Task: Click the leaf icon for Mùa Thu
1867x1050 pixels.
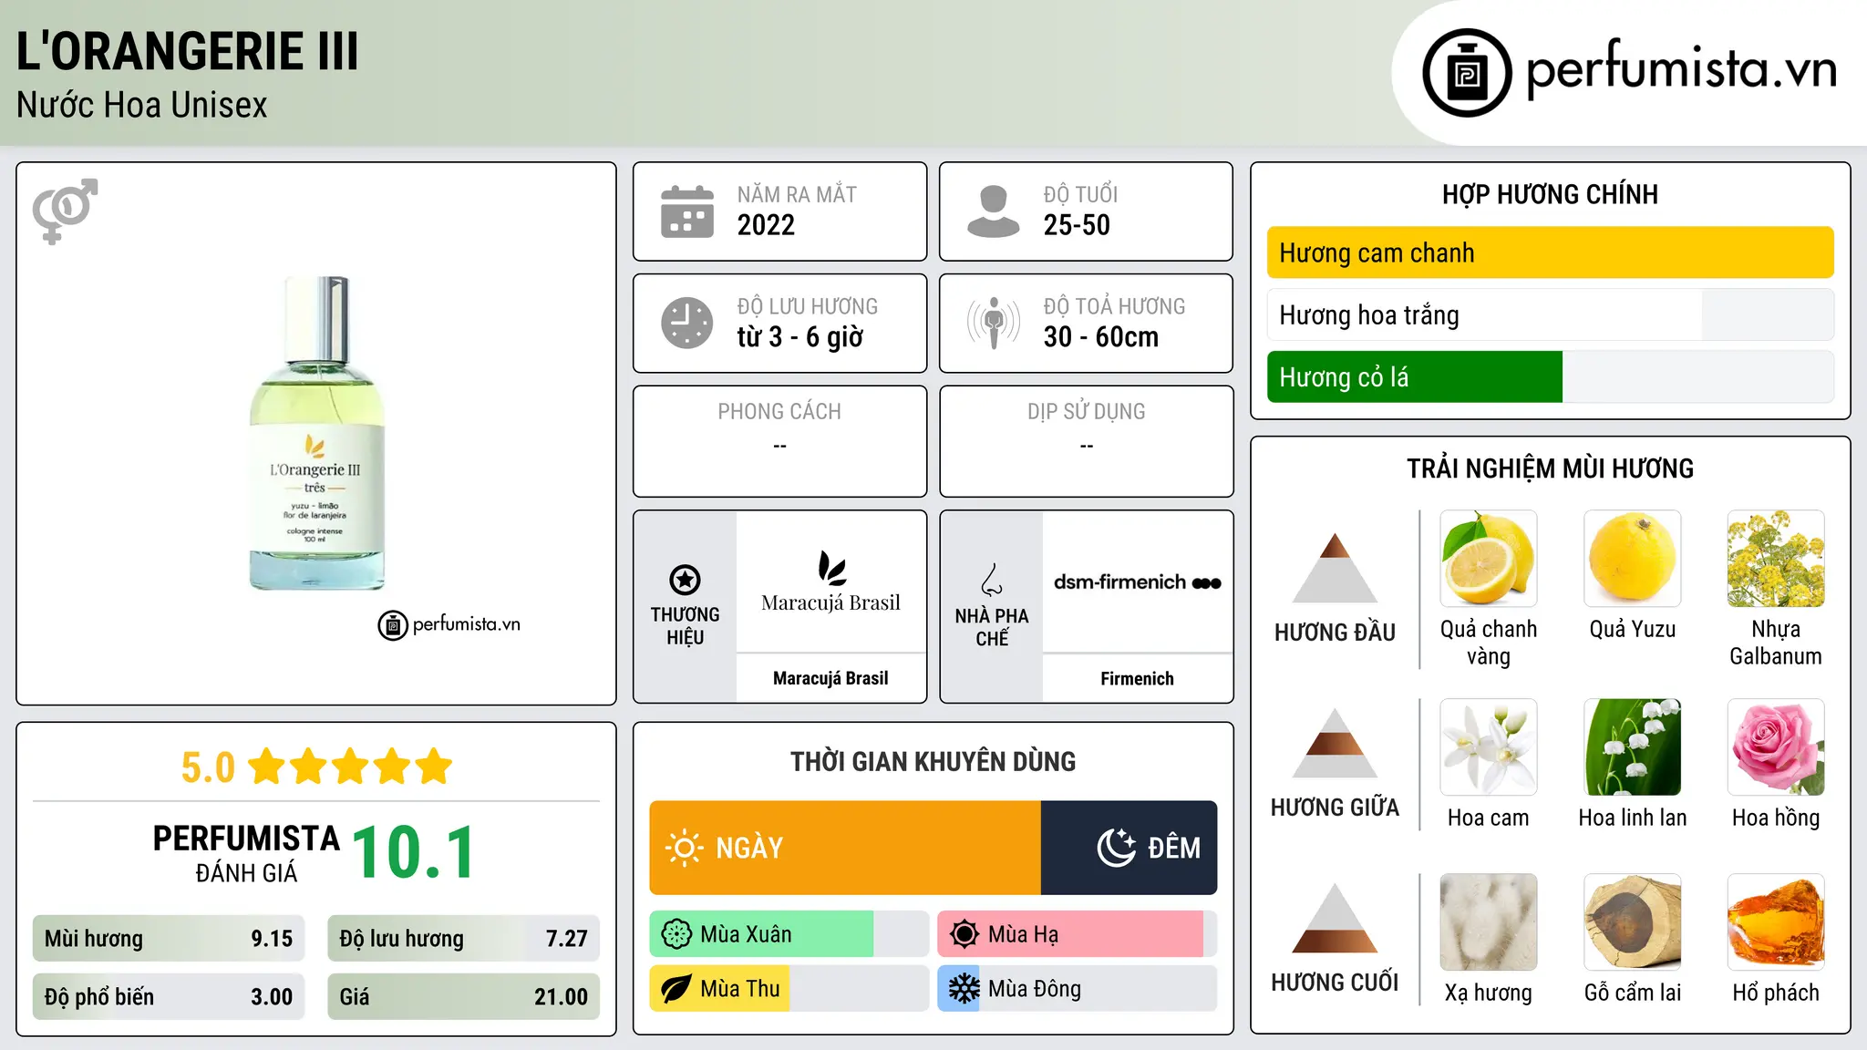Action: 676,989
